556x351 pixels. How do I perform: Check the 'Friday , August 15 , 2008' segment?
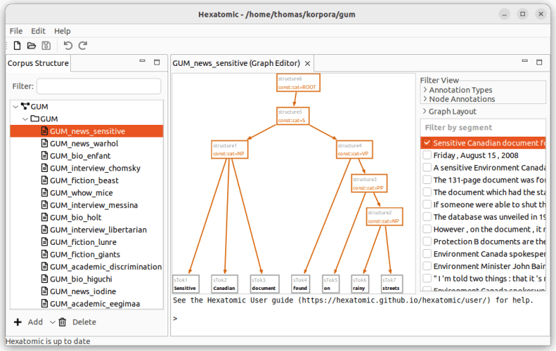click(x=427, y=155)
